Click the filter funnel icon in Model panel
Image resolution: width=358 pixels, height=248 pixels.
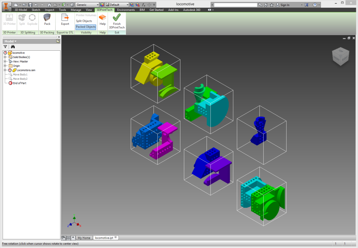tap(5, 47)
